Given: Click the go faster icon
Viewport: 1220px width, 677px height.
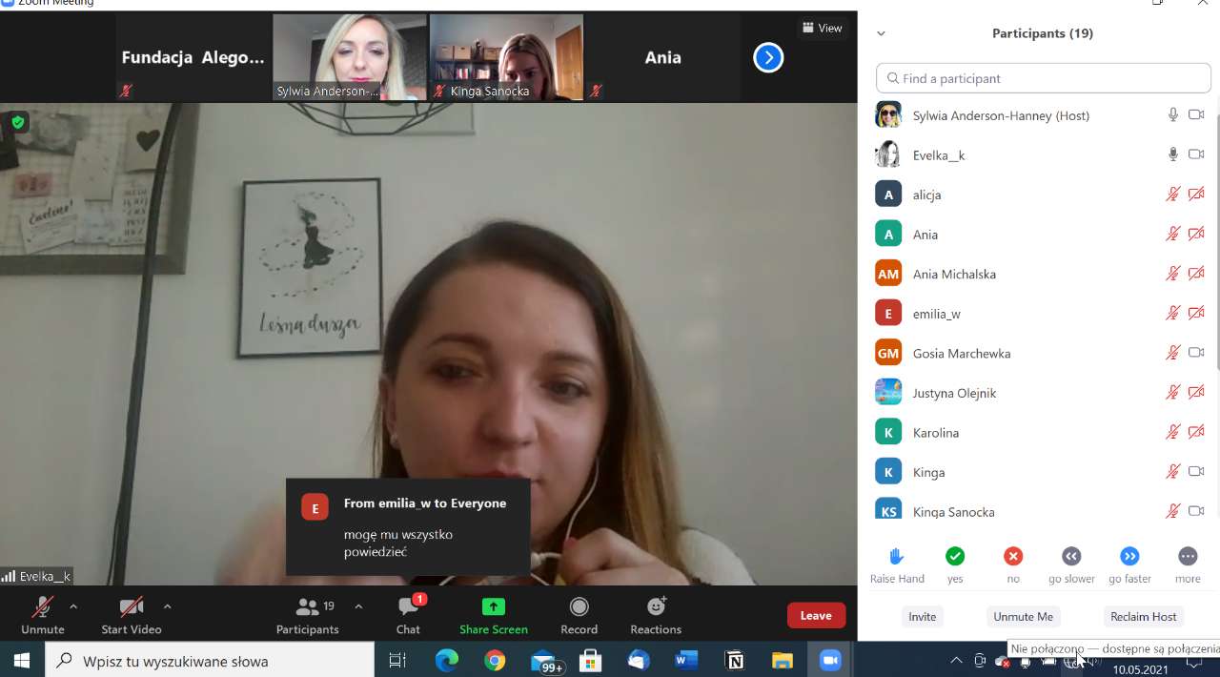Looking at the screenshot, I should 1129,556.
